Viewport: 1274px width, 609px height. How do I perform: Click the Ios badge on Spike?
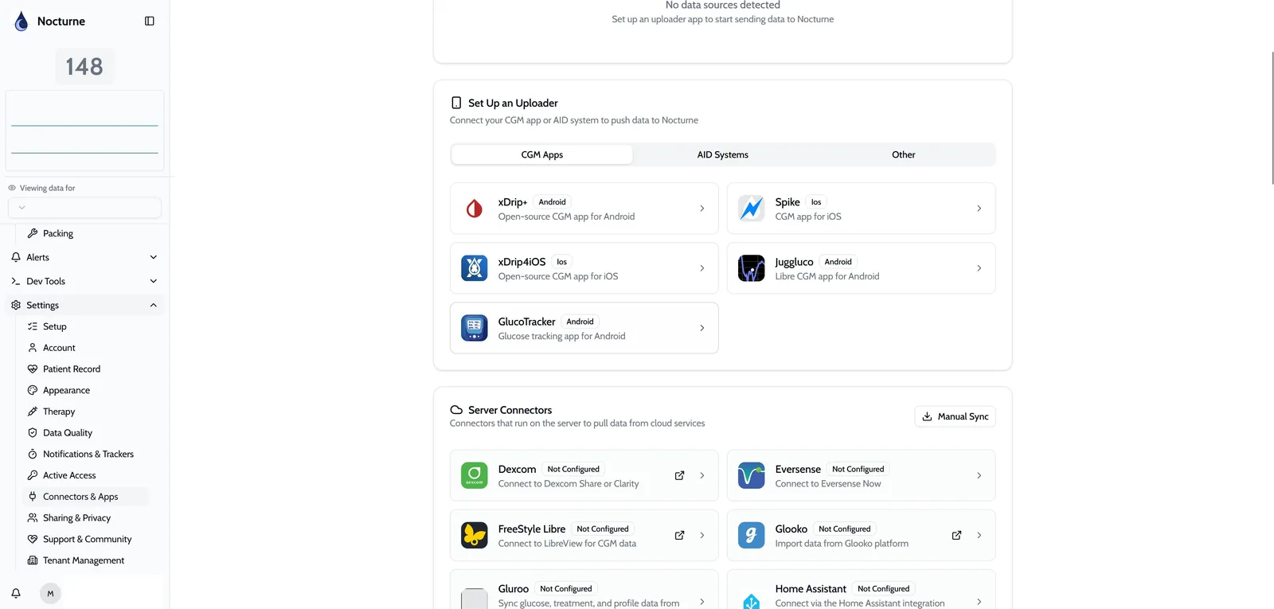point(816,202)
